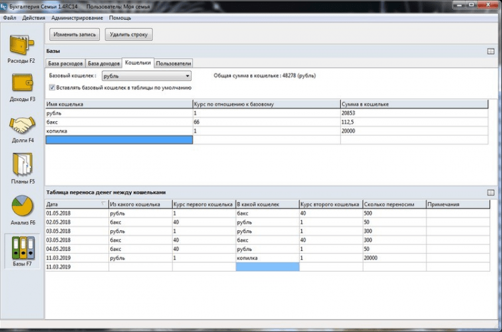
Task: Open the Помощь menu
Action: click(x=120, y=18)
